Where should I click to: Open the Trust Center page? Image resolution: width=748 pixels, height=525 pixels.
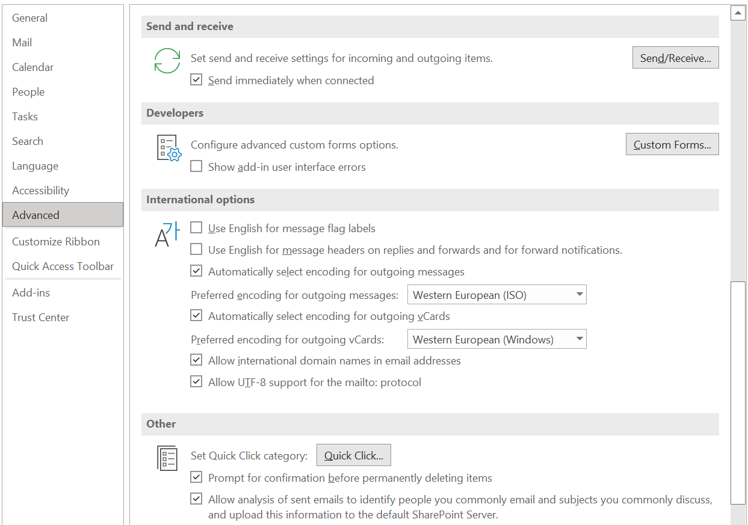40,317
